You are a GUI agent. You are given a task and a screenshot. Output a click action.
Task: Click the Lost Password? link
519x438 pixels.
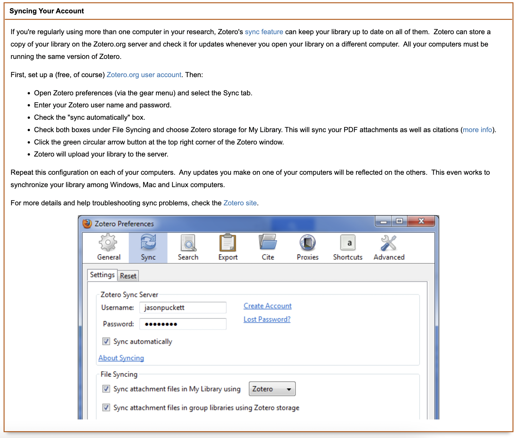(x=267, y=319)
